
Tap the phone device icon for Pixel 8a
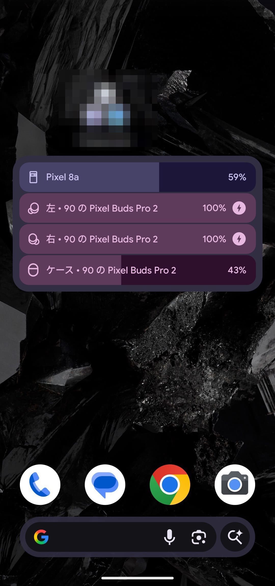pyautogui.click(x=33, y=177)
